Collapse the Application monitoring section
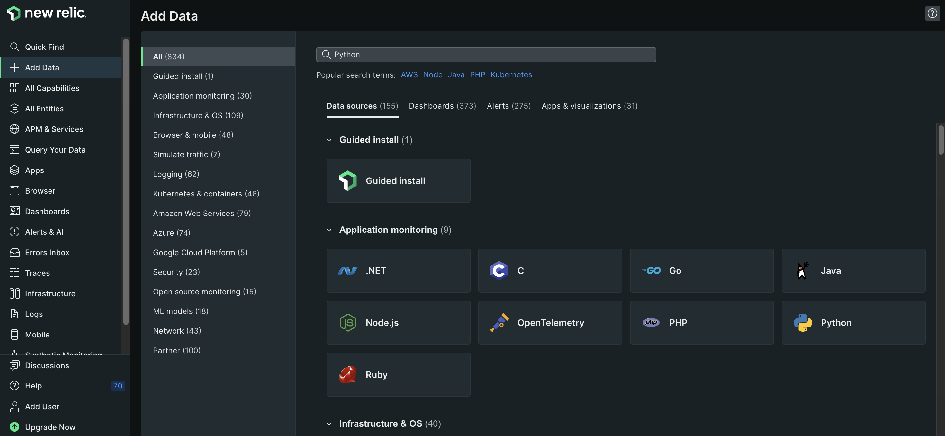 pos(329,230)
